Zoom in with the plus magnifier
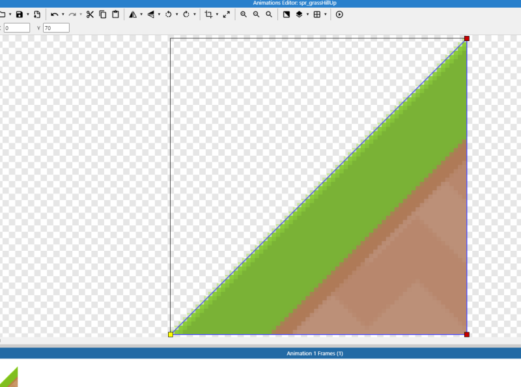This screenshot has height=387, width=521. [x=244, y=14]
